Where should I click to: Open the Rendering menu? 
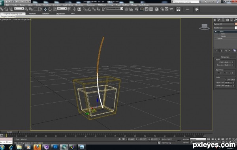pos(79,5)
